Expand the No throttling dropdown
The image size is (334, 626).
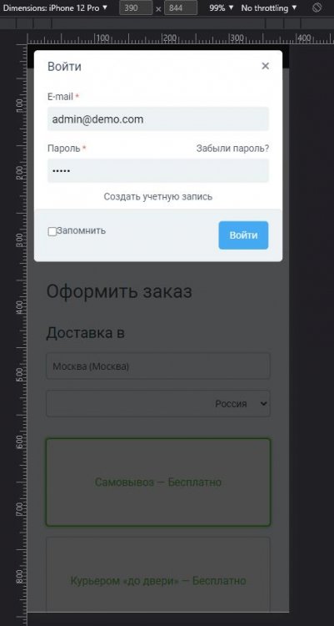269,8
